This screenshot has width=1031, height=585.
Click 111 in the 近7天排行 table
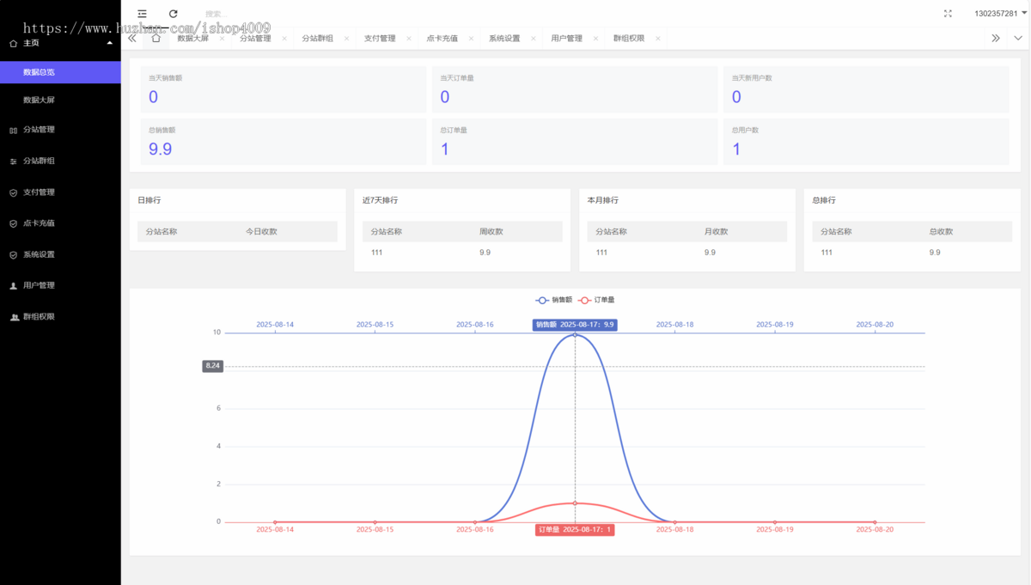point(377,253)
